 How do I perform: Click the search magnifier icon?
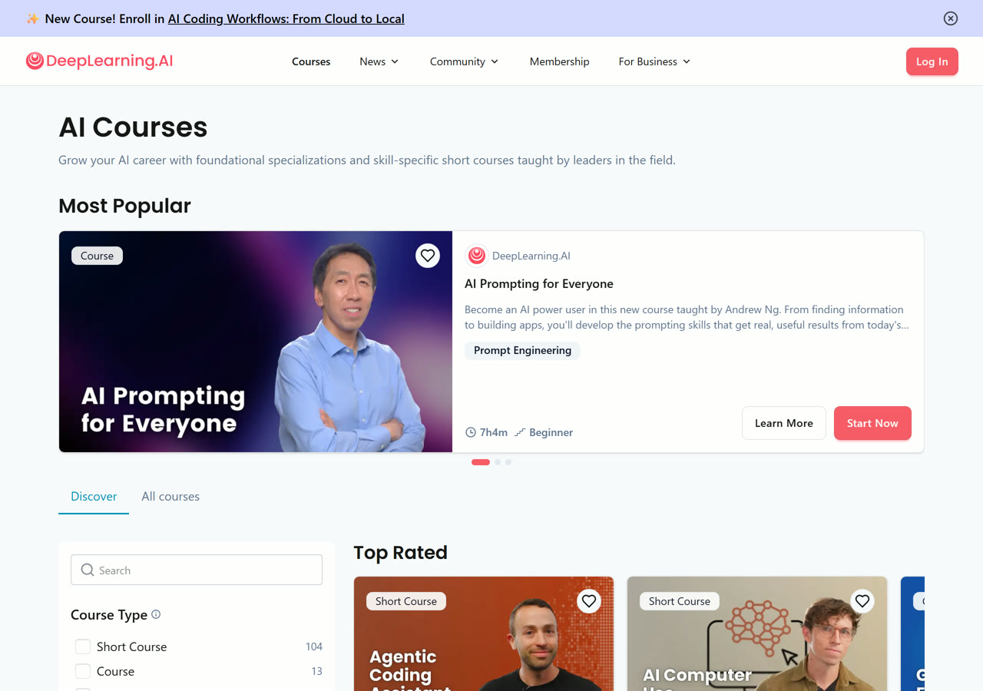pyautogui.click(x=88, y=570)
